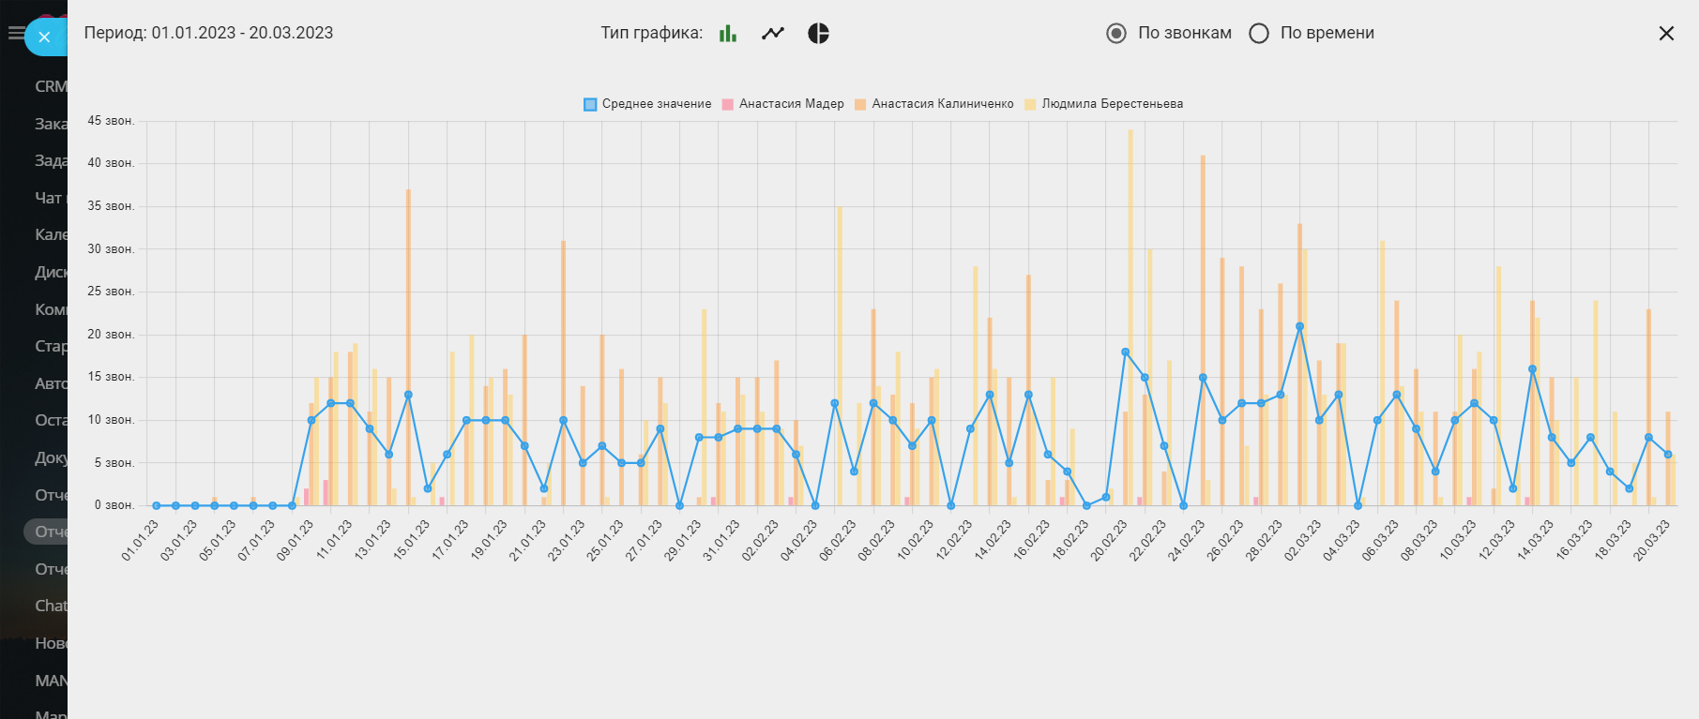Switch to the bar chart type

coord(728,34)
